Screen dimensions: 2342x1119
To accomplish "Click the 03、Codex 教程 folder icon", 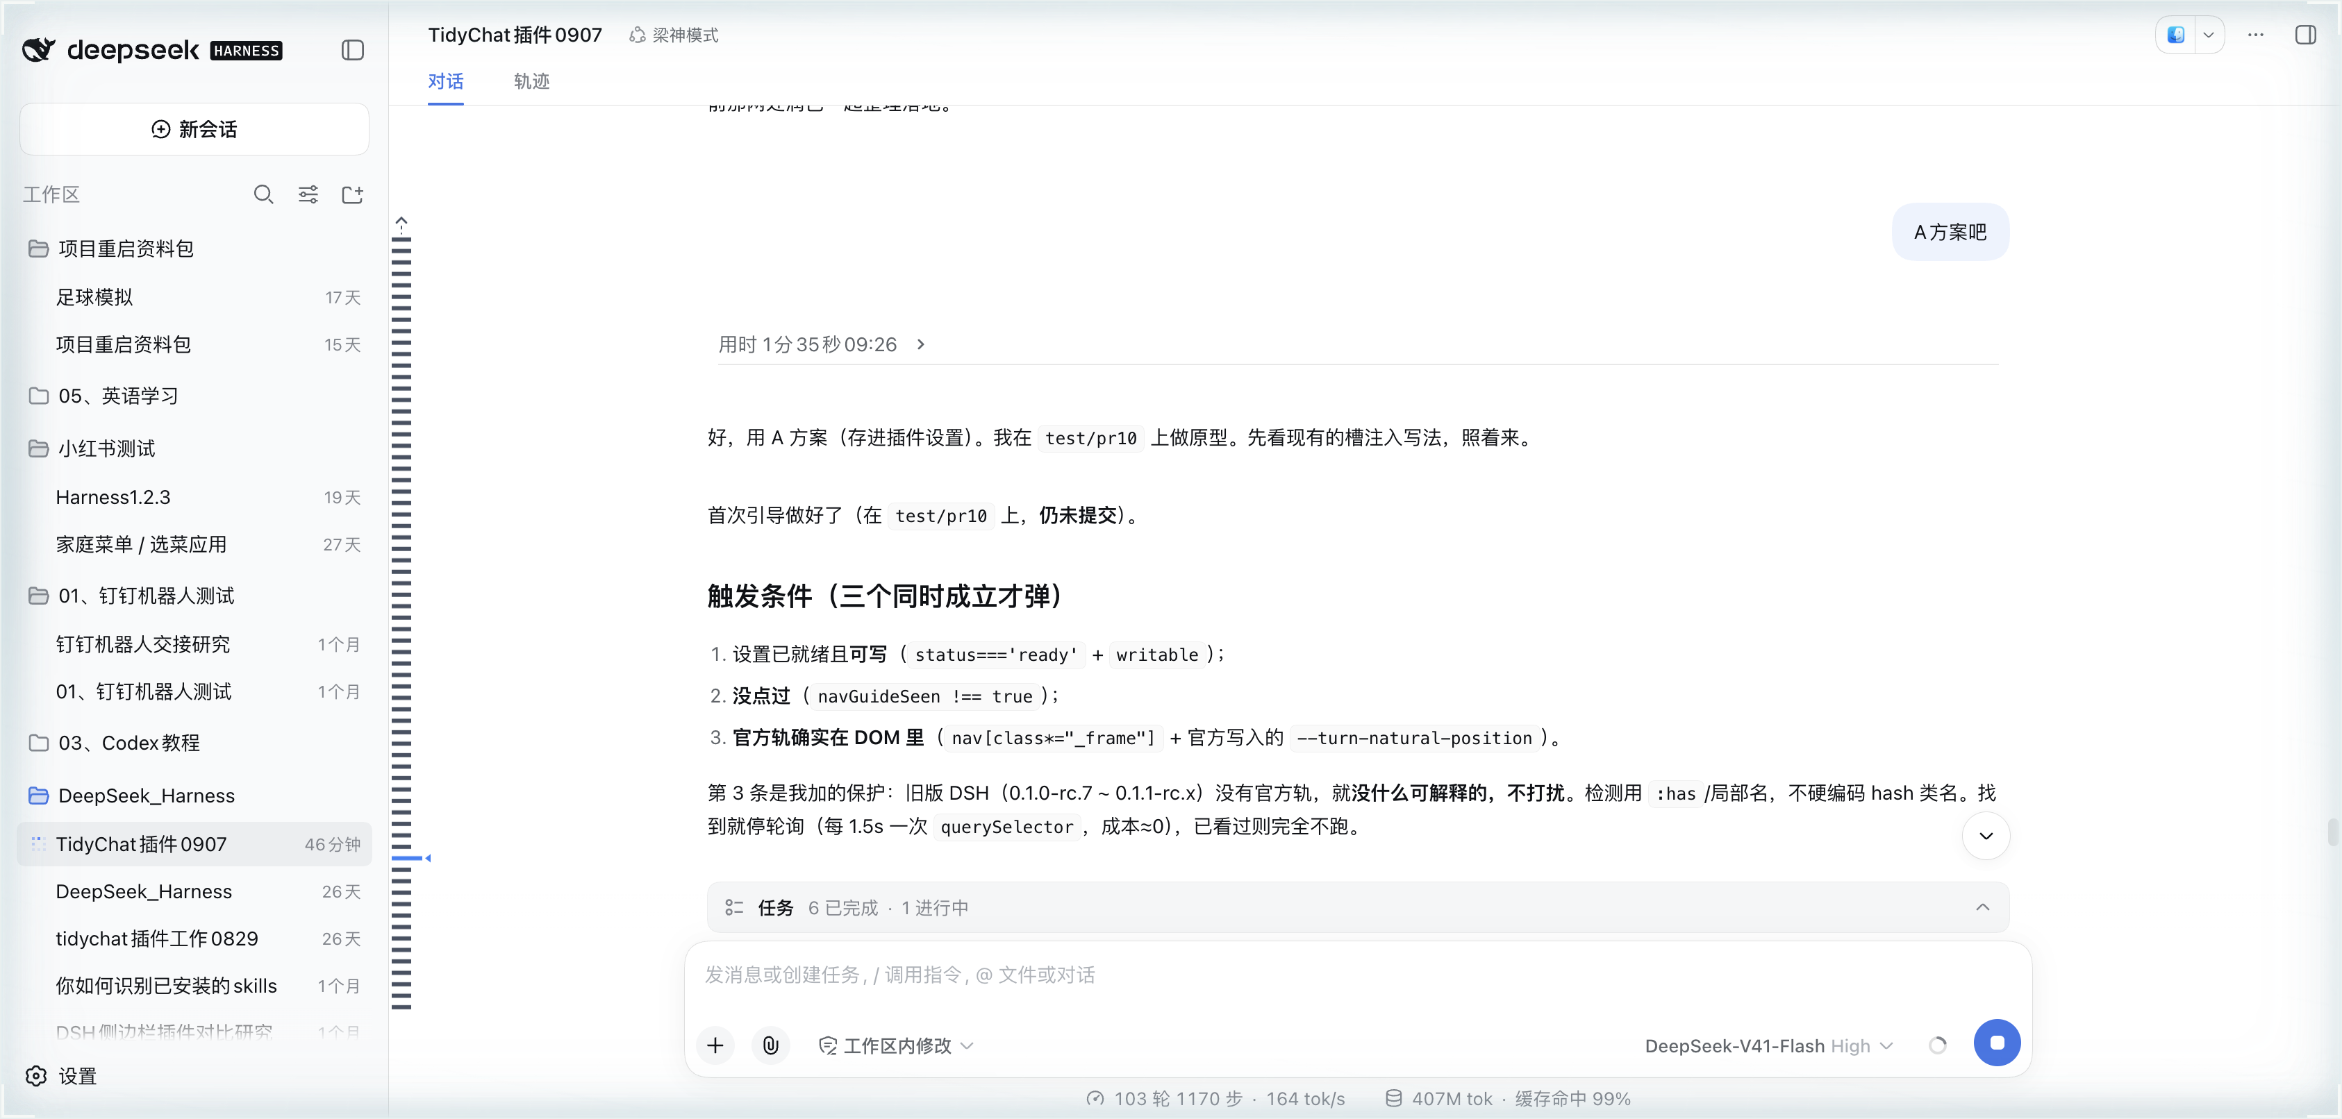I will (38, 743).
